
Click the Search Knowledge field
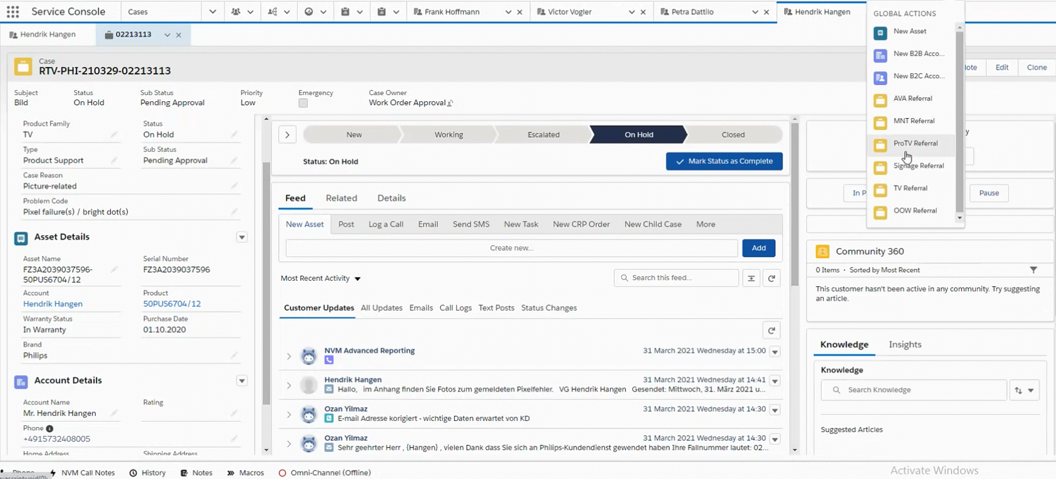(x=914, y=390)
